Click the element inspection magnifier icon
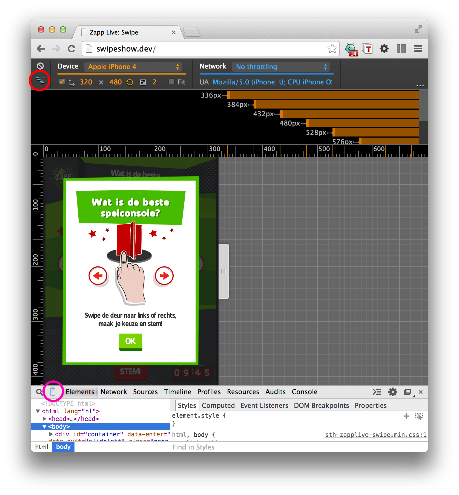Screen dimensions: 459x495 pyautogui.click(x=39, y=392)
